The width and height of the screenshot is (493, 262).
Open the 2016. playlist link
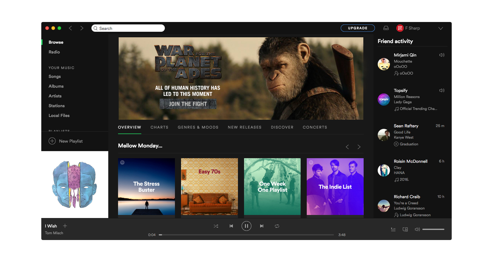402,180
